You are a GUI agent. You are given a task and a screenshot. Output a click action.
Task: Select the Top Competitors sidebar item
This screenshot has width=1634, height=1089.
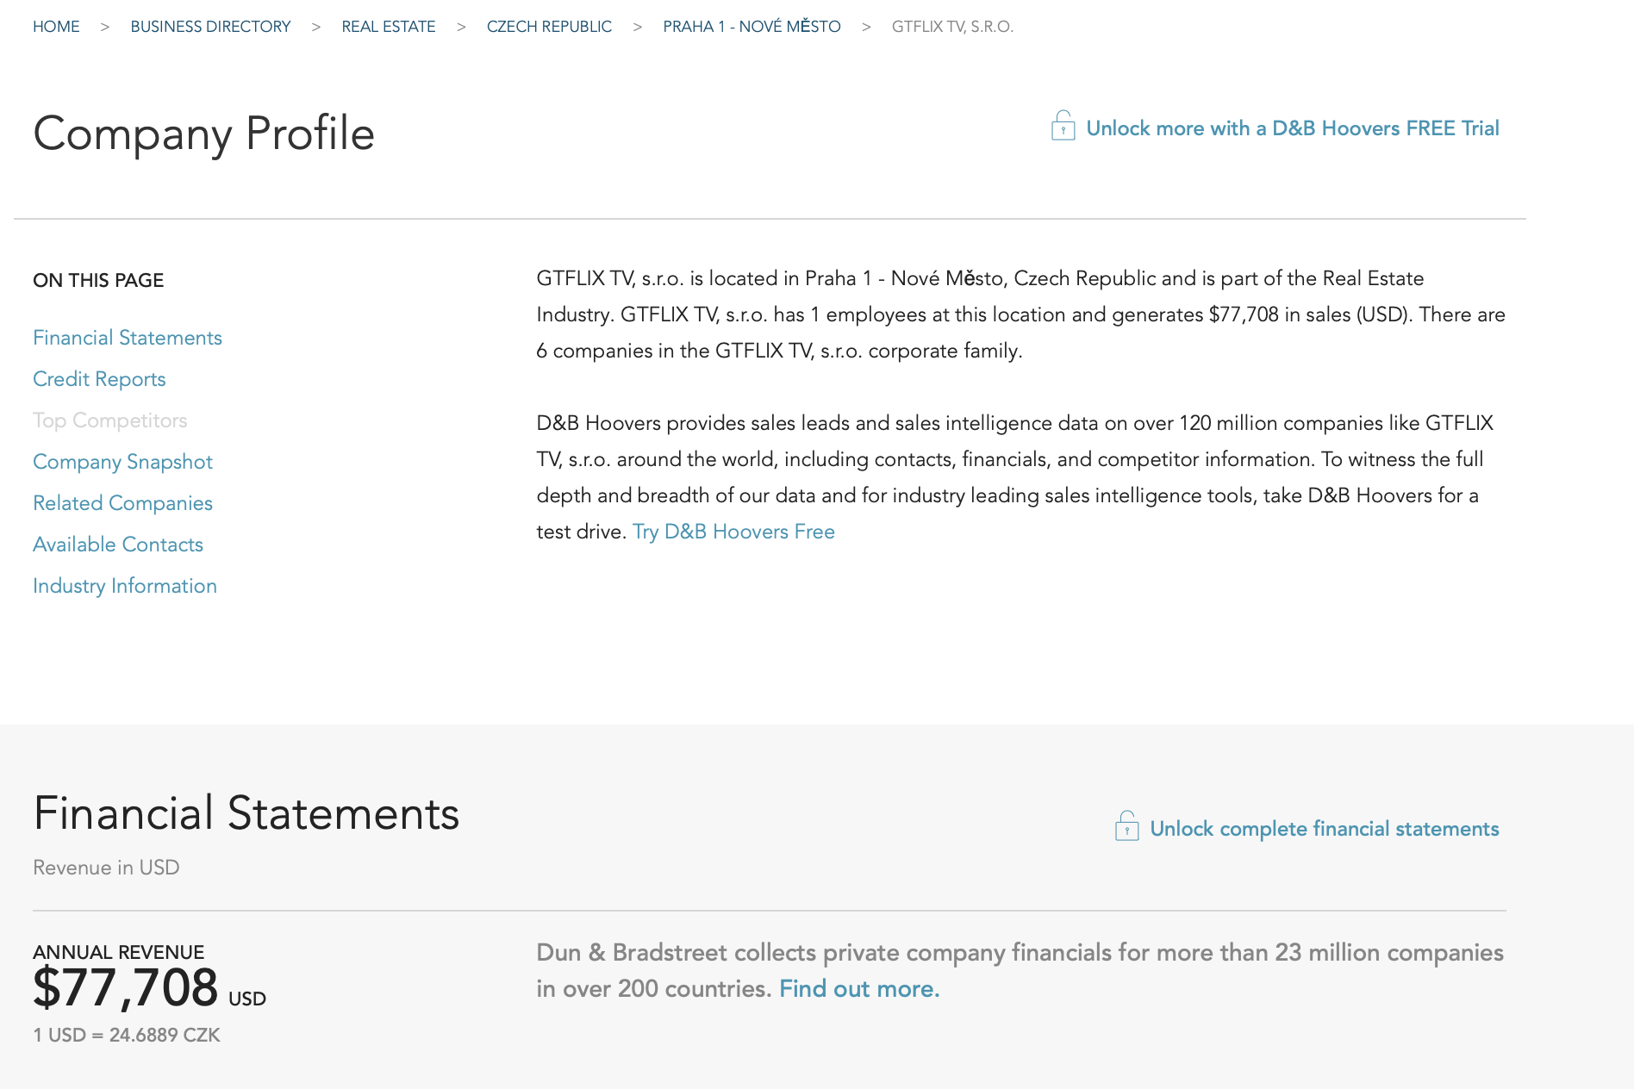click(110, 420)
